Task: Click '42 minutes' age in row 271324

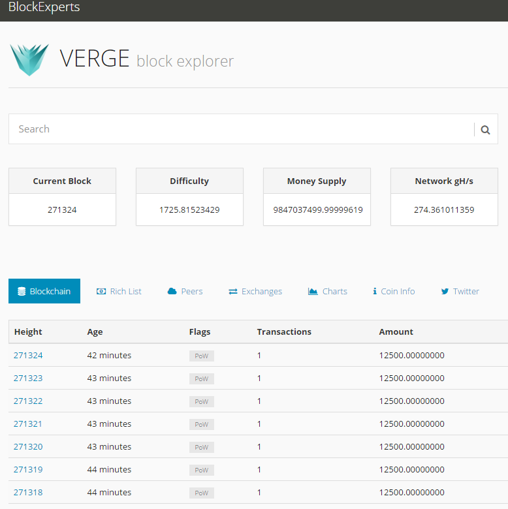Action: [x=109, y=355]
